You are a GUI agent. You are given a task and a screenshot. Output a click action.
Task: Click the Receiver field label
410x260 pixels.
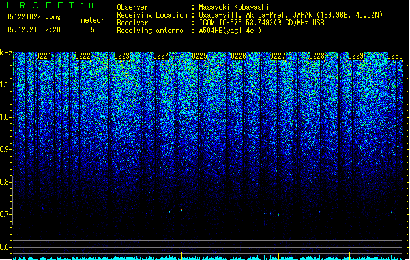point(132,23)
